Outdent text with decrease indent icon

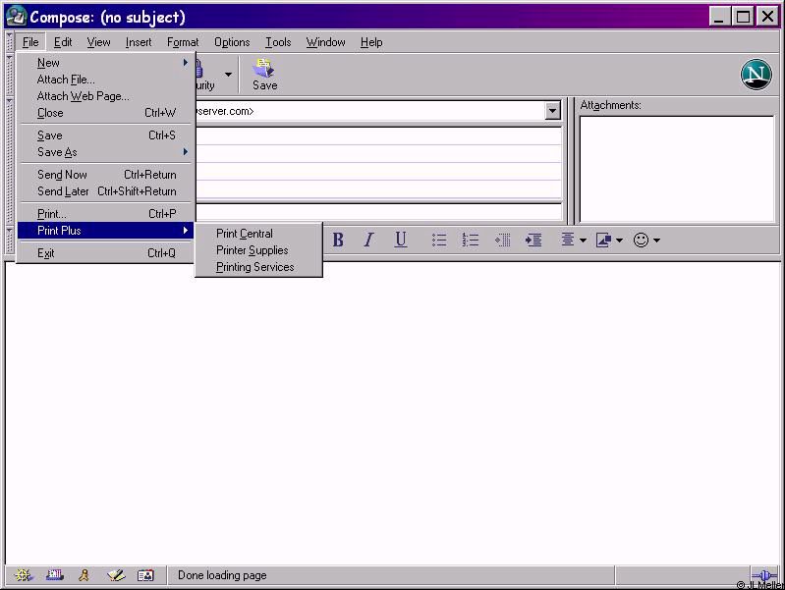tap(502, 241)
